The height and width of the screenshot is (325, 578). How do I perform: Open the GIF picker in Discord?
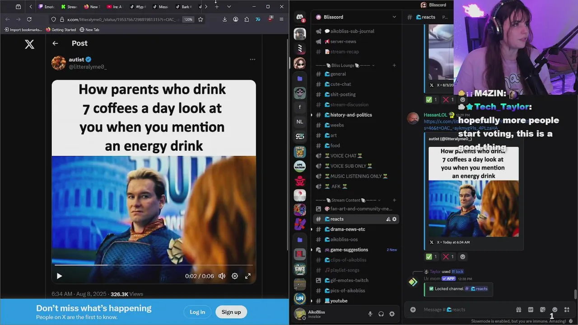click(531, 310)
